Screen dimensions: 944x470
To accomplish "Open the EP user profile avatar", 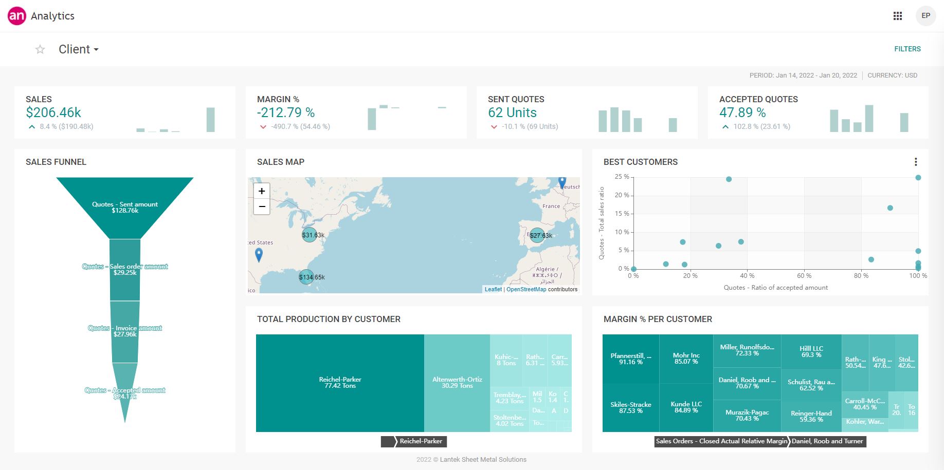I will (x=925, y=16).
